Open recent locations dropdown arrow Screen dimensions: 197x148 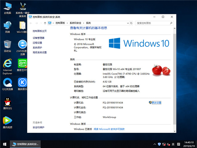tap(41, 23)
